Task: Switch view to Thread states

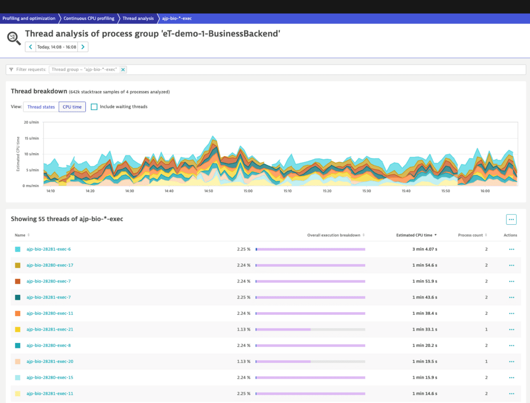Action: [x=41, y=106]
